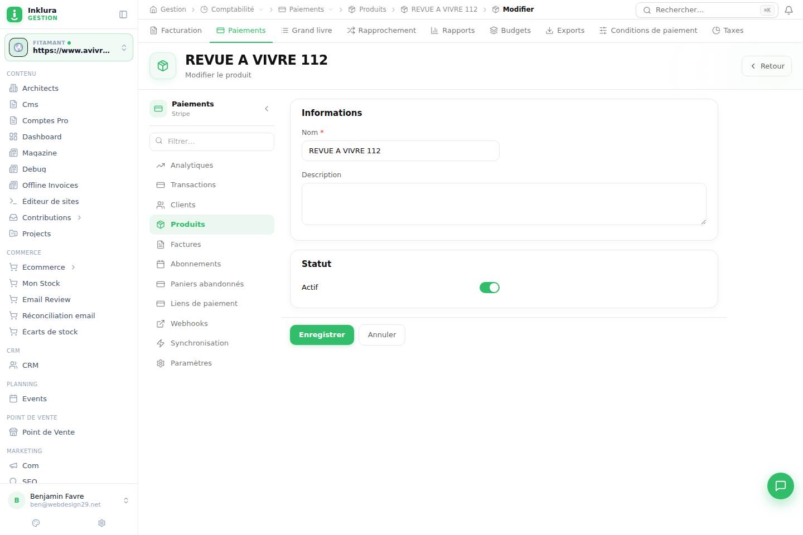Open the Rapprochement tab
Screen dimensions: 803x535
click(381, 31)
